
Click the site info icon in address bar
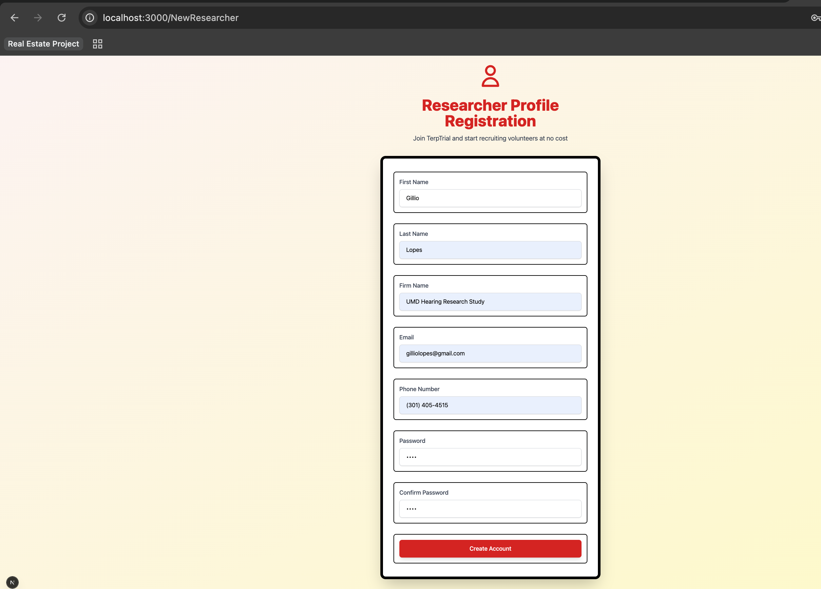[90, 18]
